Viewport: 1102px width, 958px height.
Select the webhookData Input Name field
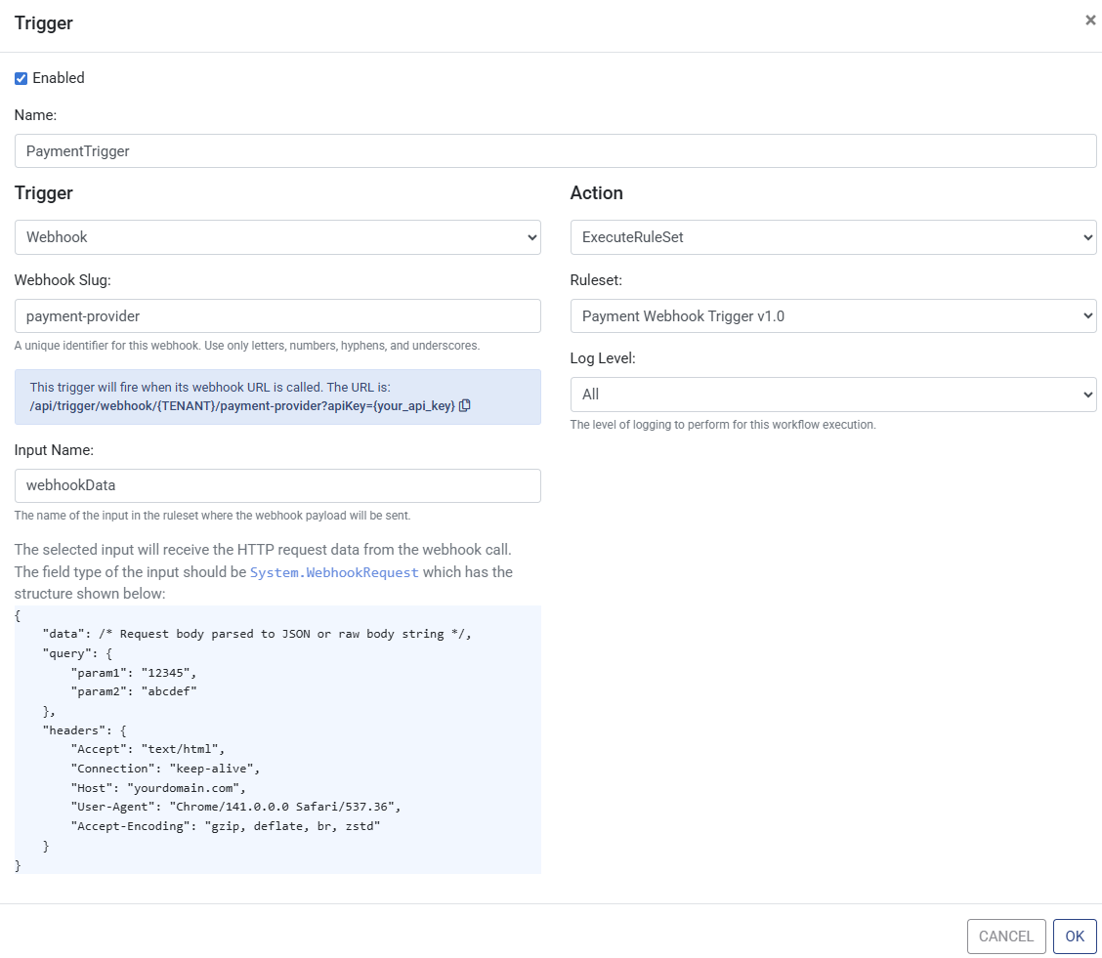pos(277,486)
